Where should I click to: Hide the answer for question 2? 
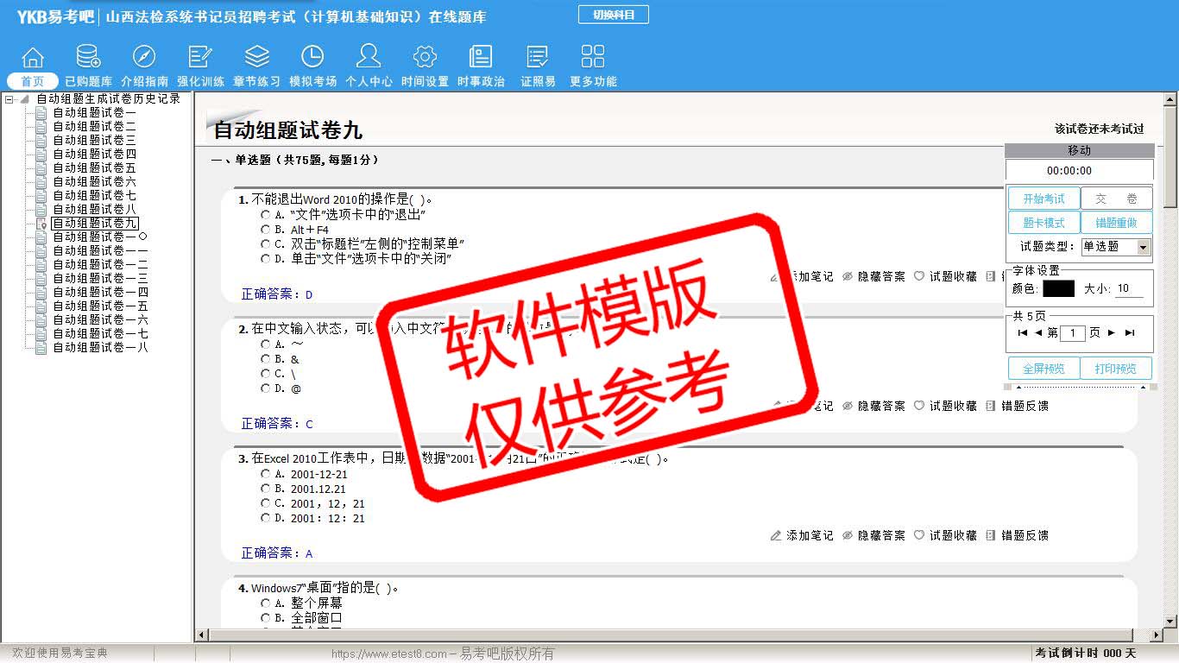(x=873, y=406)
